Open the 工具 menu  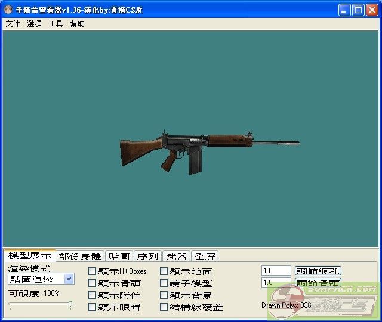56,24
